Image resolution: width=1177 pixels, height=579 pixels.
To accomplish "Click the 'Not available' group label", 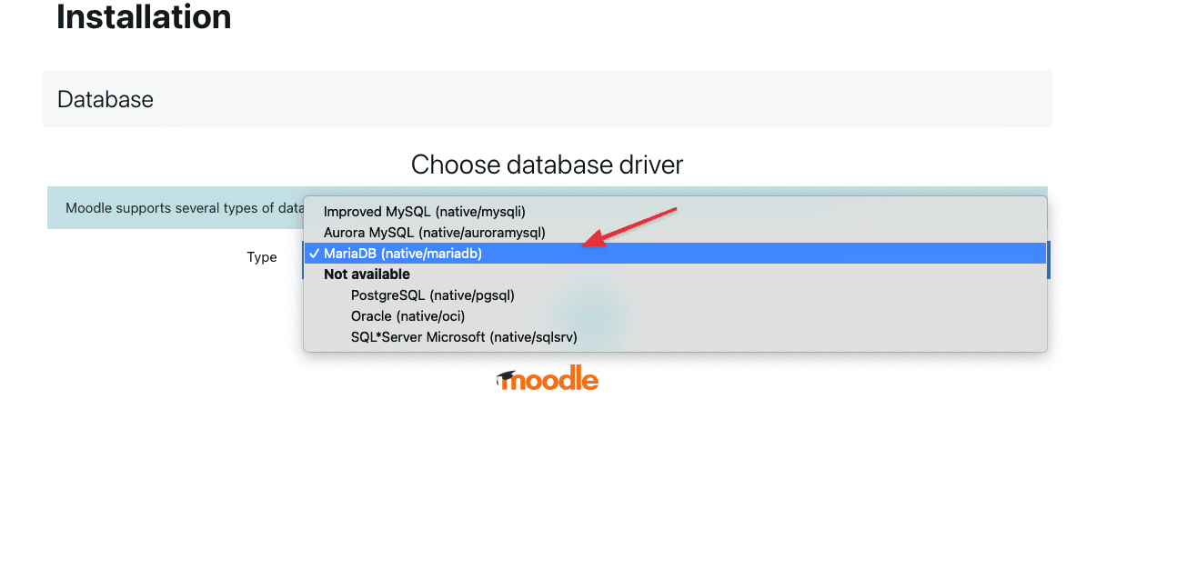I will (x=367, y=275).
